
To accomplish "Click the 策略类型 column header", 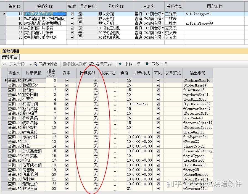I will click(175, 6).
